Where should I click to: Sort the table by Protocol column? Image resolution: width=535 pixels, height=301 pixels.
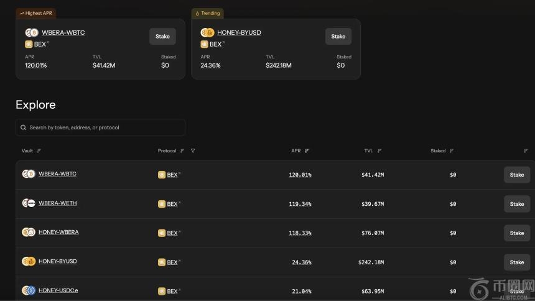tap(182, 150)
